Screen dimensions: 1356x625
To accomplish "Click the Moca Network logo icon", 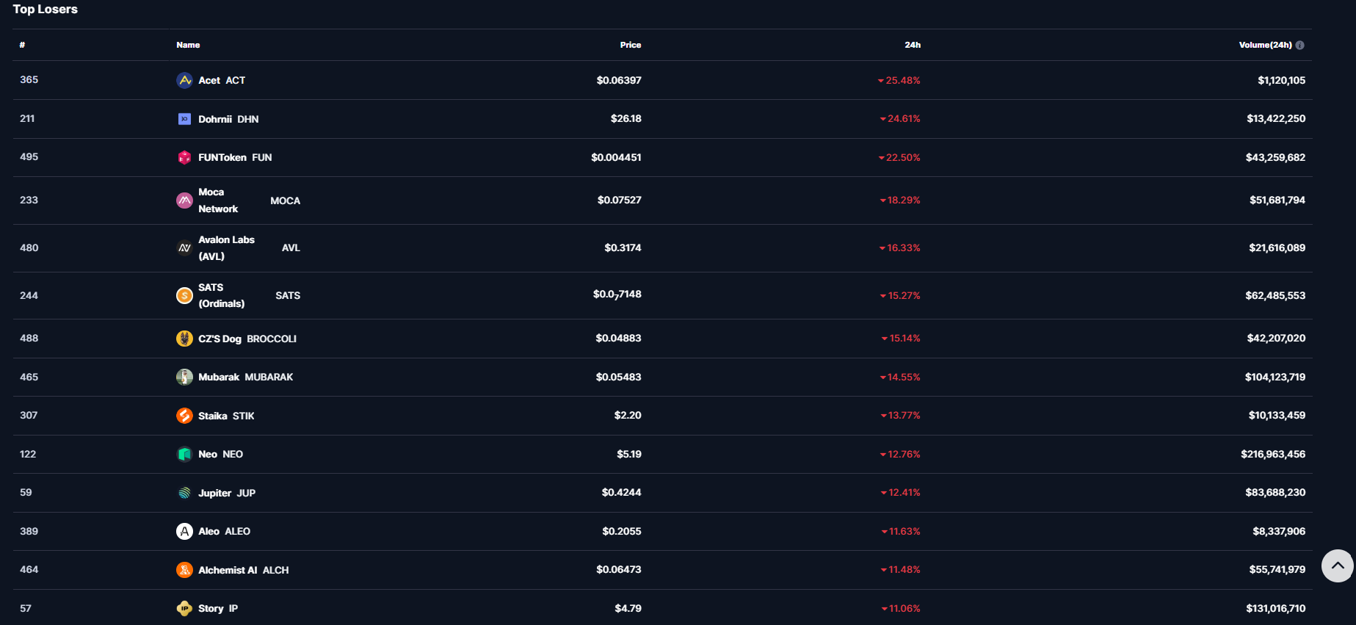I will point(184,200).
